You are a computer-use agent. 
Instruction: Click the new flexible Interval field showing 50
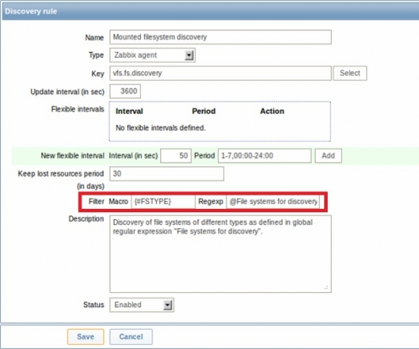pos(176,156)
